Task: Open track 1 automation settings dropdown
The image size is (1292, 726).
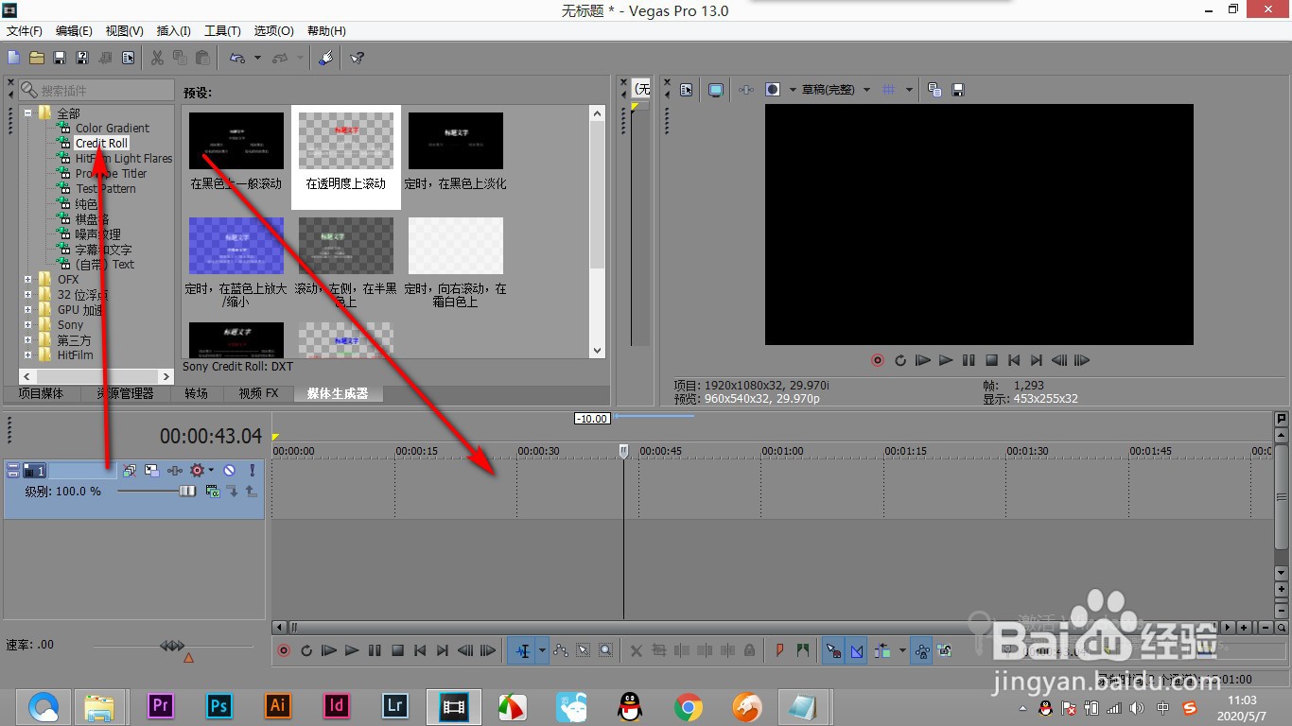Action: 211,470
